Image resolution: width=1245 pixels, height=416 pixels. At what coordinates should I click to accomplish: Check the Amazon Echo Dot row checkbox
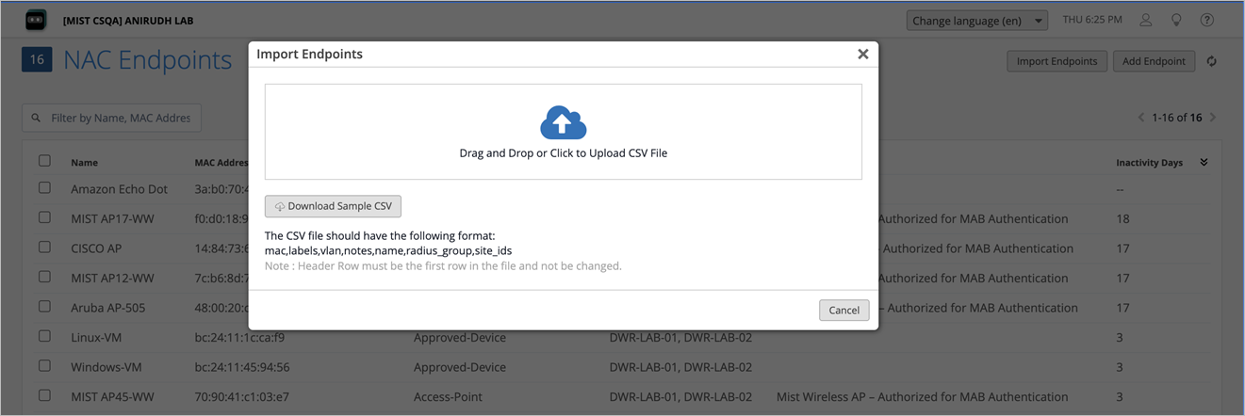pos(44,188)
